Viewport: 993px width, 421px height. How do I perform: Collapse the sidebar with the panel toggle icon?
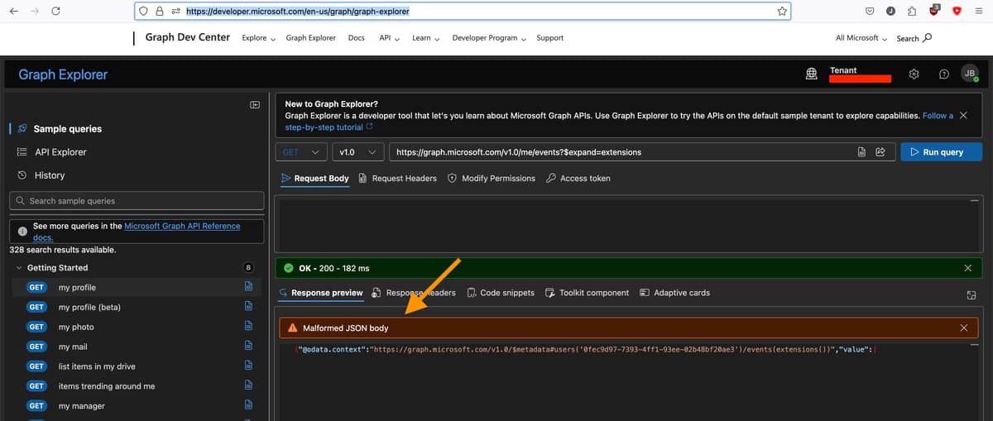click(255, 105)
